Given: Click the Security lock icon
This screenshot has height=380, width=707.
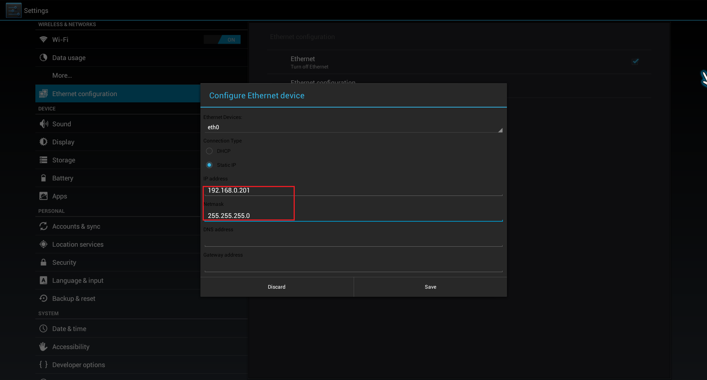Looking at the screenshot, I should point(43,262).
